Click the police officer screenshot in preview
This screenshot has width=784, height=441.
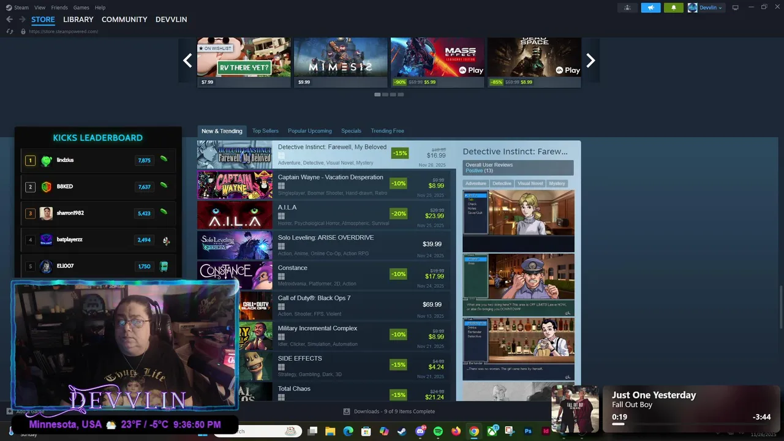518,285
